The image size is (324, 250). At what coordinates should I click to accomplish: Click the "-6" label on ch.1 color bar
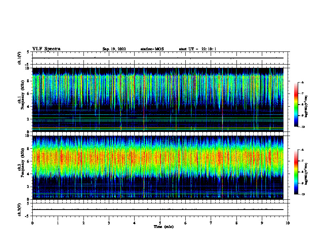pyautogui.click(x=302, y=82)
